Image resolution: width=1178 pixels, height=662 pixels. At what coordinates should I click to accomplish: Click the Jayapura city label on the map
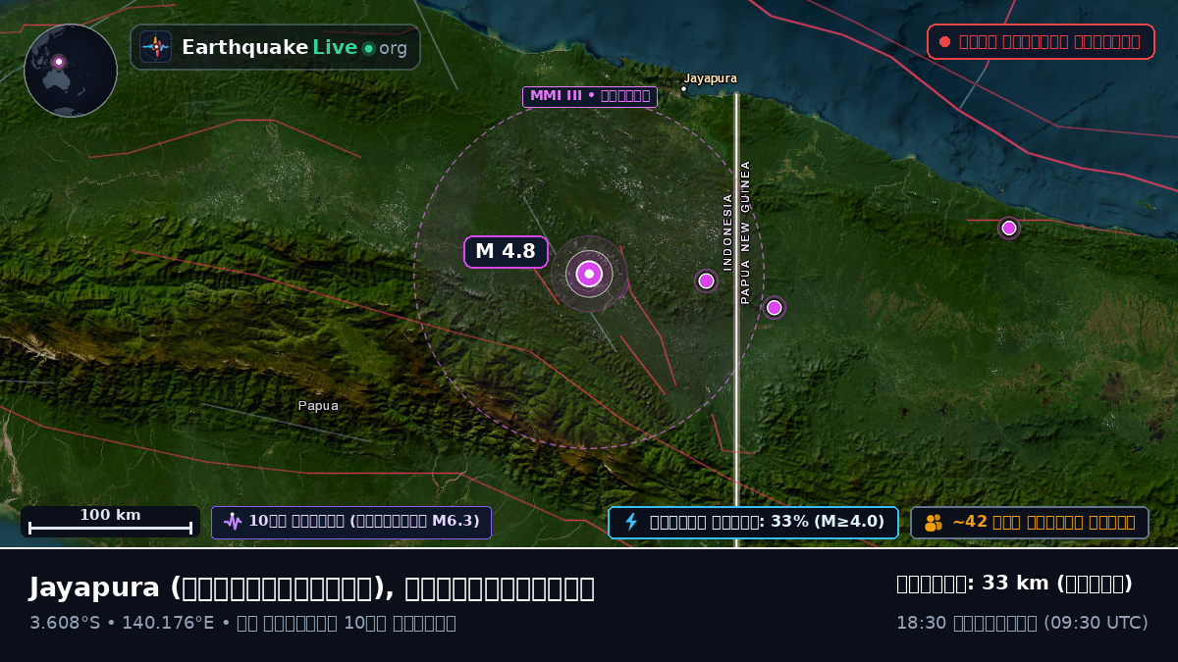click(x=711, y=78)
